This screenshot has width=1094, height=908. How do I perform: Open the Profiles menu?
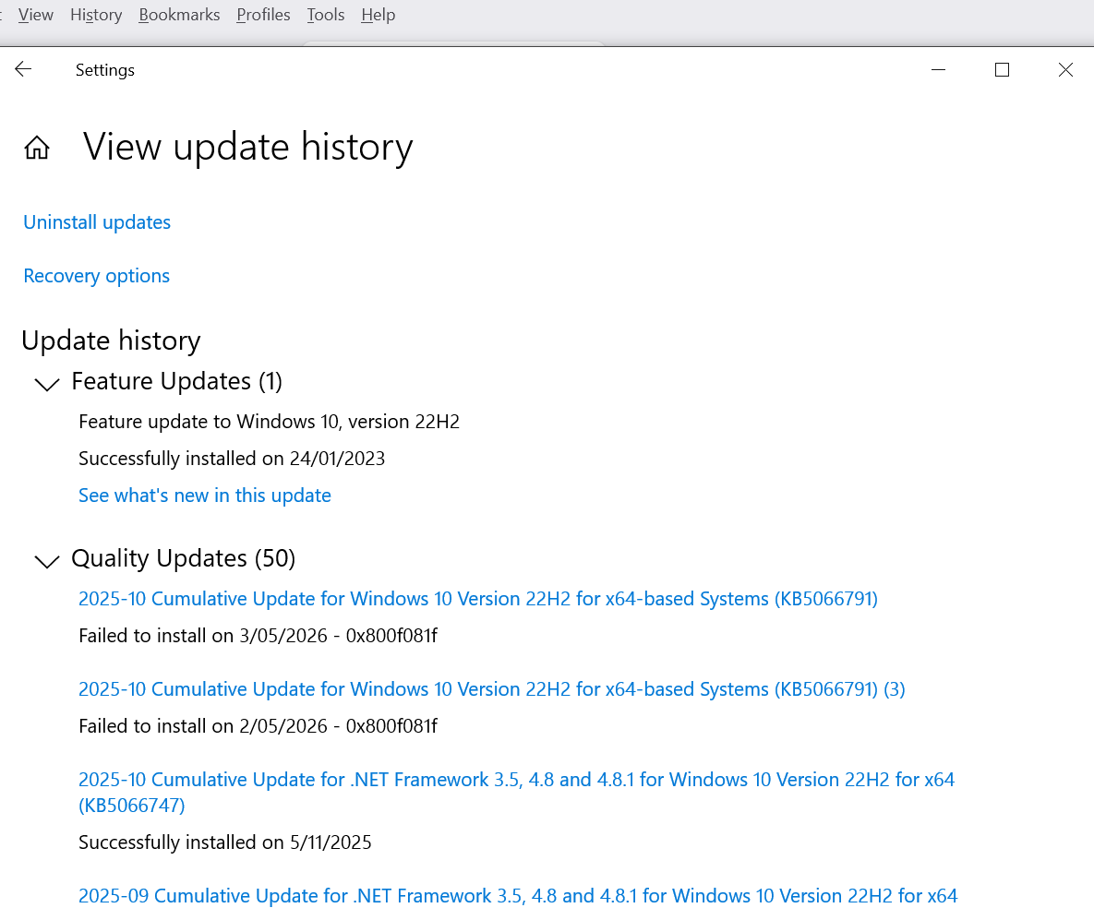(x=263, y=15)
